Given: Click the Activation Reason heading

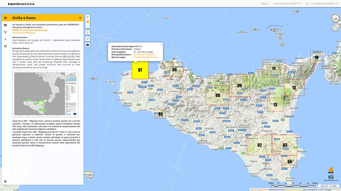Looking at the screenshot, I should (x=21, y=48).
